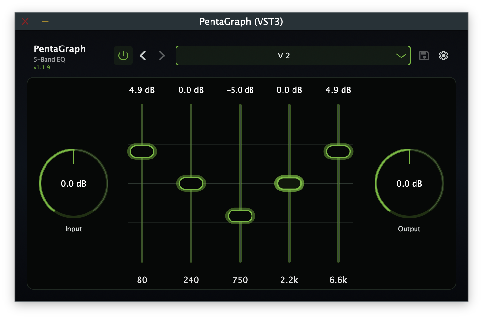Click the v1.1.9 version label
483x319 pixels.
42,68
